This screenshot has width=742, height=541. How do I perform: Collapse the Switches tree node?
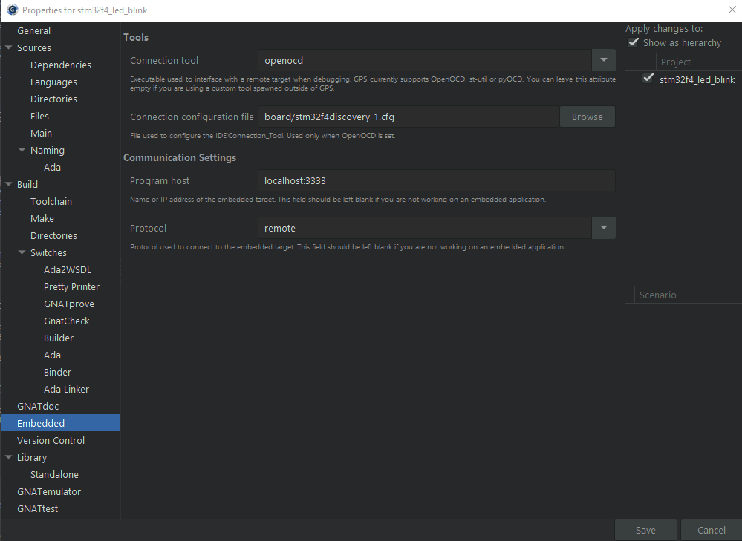(22, 253)
